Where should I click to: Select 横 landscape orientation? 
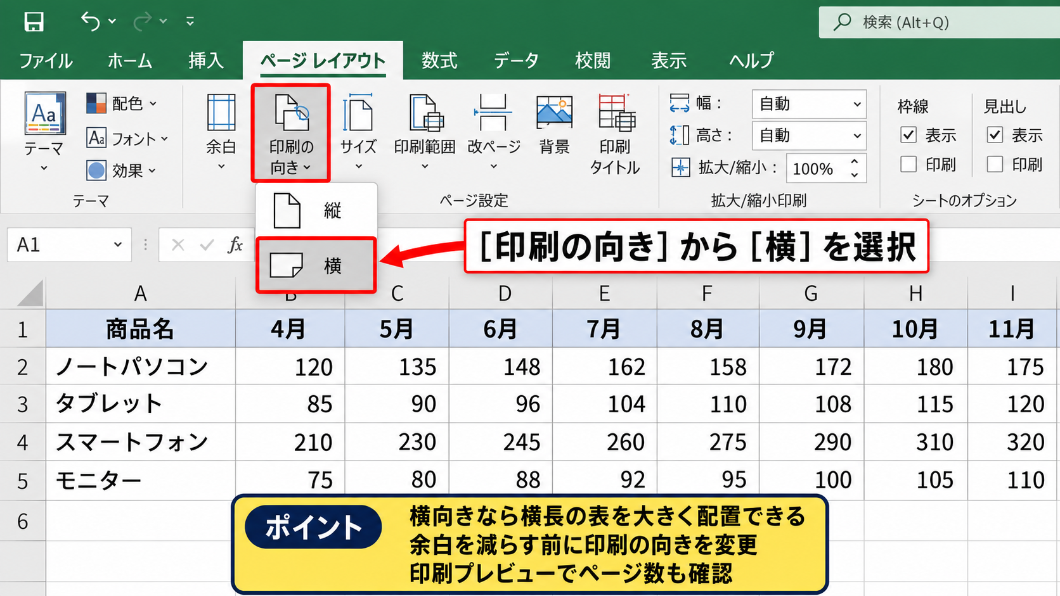pyautogui.click(x=316, y=265)
